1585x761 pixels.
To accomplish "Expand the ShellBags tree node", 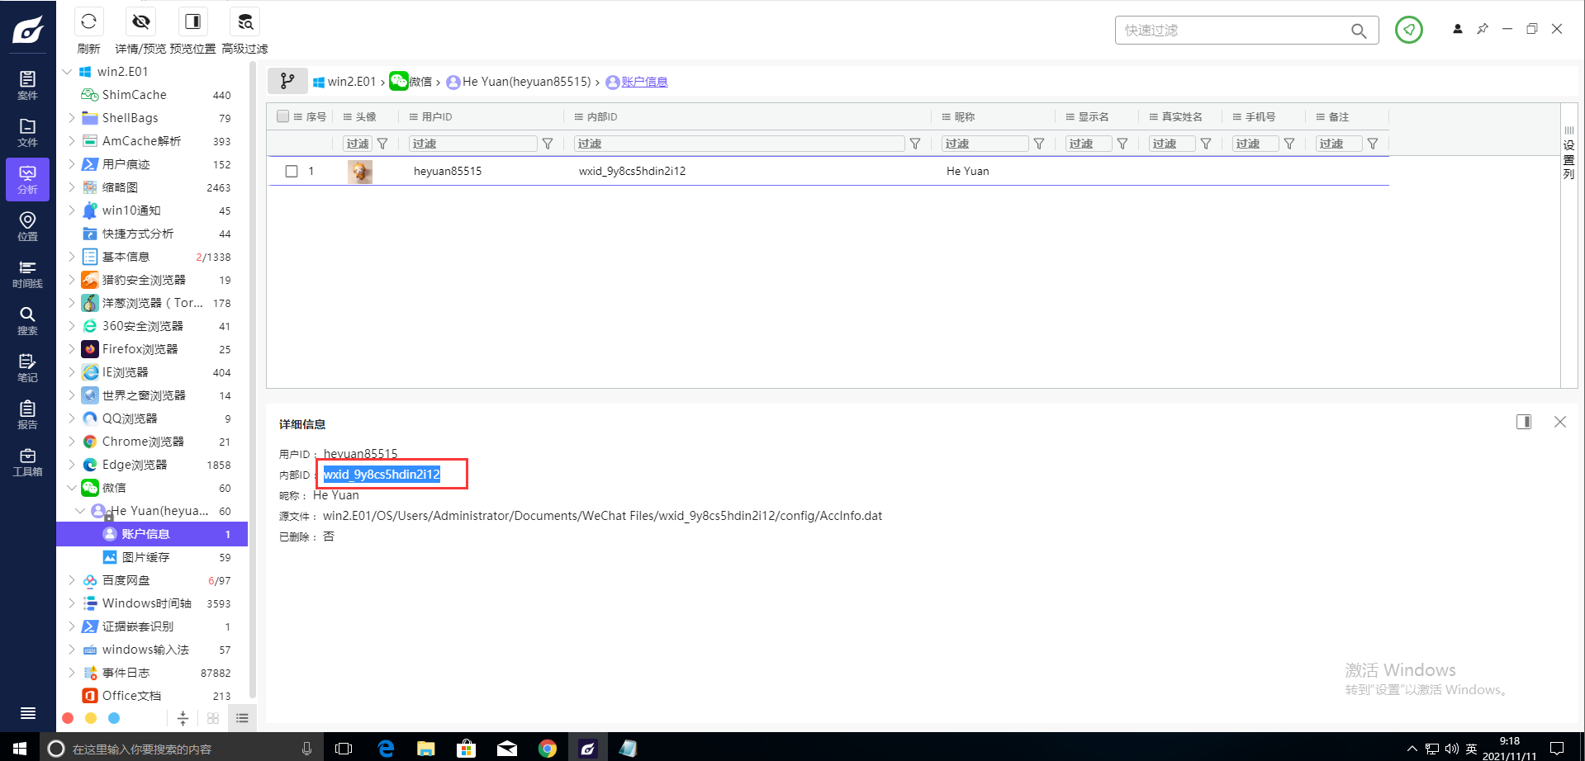I will coord(72,118).
